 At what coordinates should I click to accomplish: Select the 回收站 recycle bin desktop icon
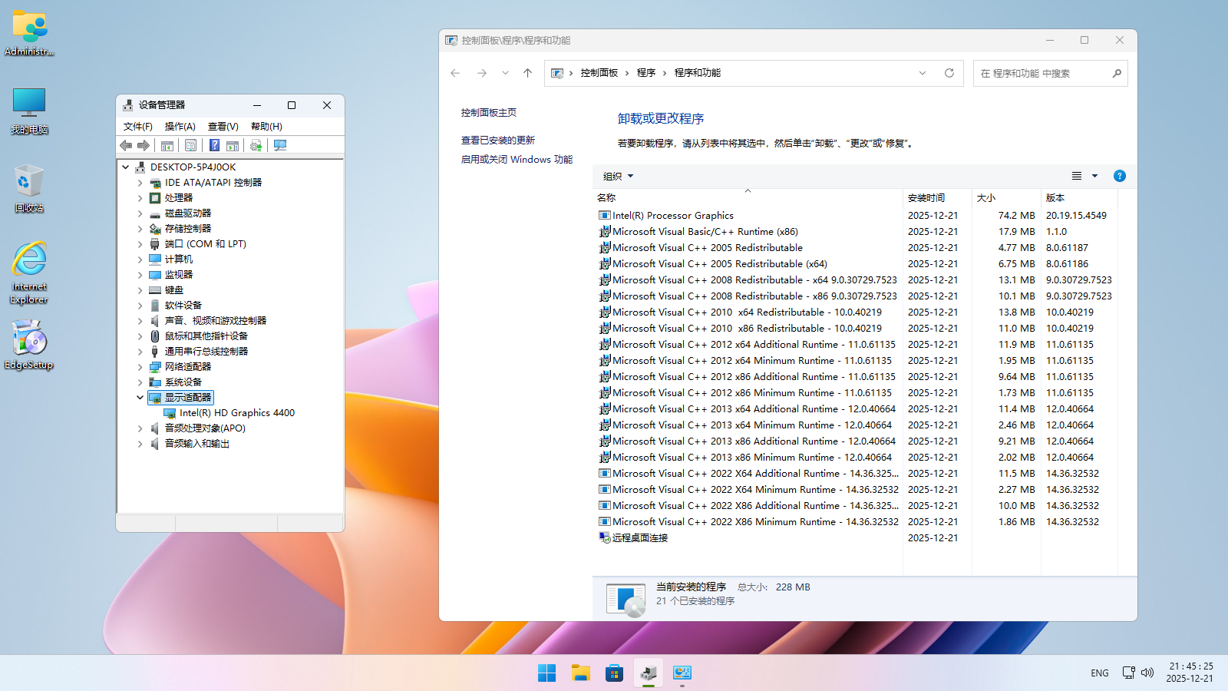click(x=29, y=188)
